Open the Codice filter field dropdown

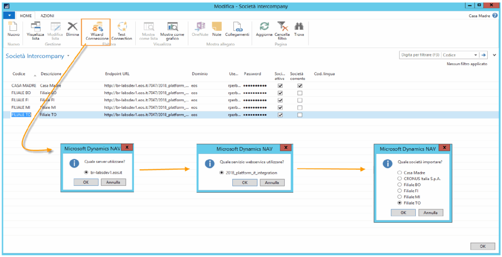476,55
